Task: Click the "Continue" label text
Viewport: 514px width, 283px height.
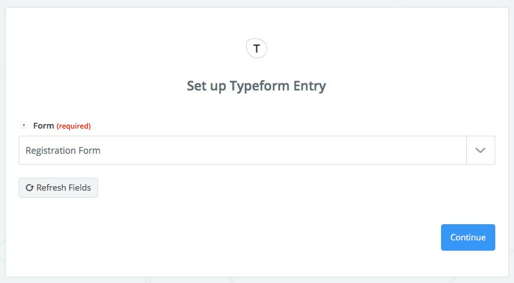Action: 468,237
